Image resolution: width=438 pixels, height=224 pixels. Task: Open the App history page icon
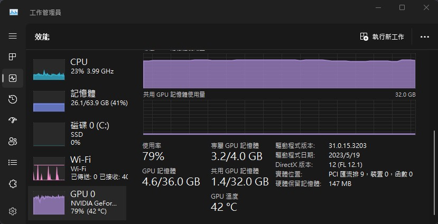(x=13, y=99)
